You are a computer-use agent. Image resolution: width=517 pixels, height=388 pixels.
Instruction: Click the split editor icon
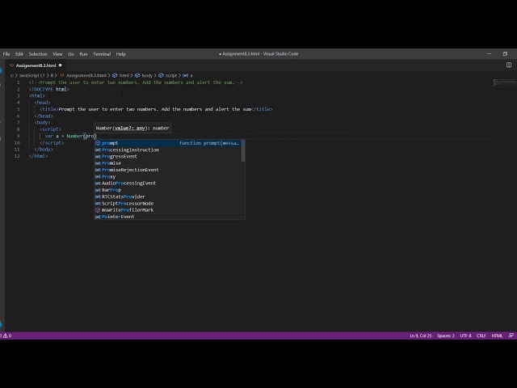pos(509,65)
